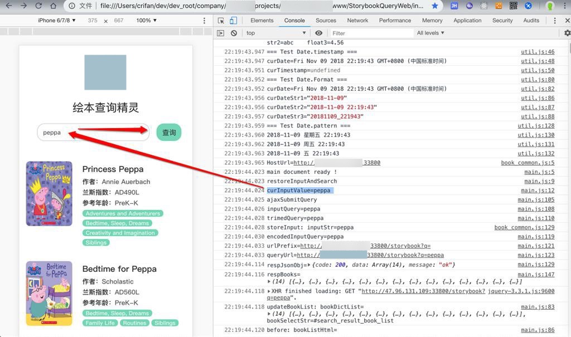
Task: Switch to the Application tab
Action: pyautogui.click(x=467, y=21)
